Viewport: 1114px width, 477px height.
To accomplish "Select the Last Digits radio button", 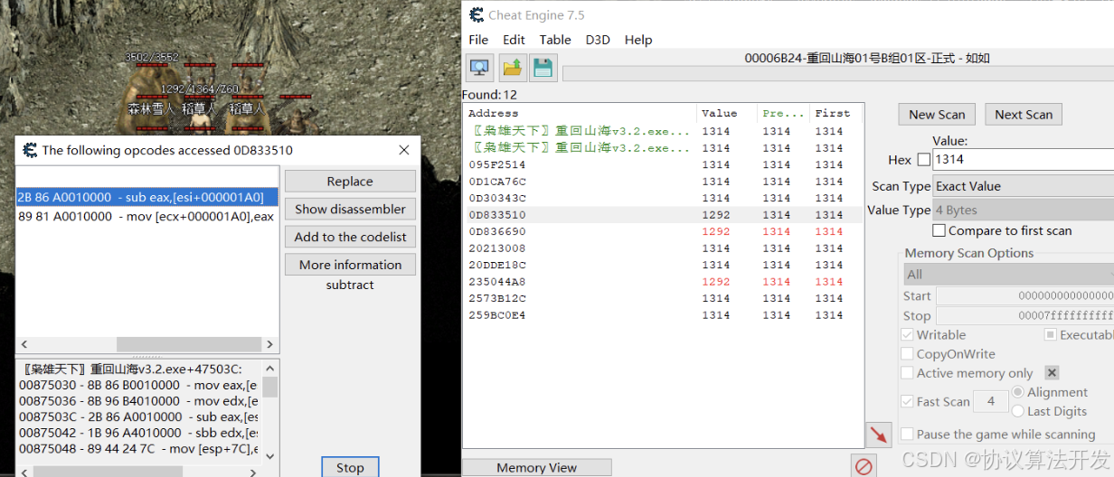I will tap(1018, 411).
